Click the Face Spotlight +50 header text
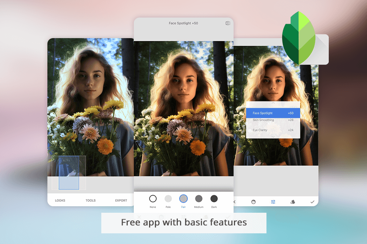The width and height of the screenshot is (367, 244). point(183,23)
